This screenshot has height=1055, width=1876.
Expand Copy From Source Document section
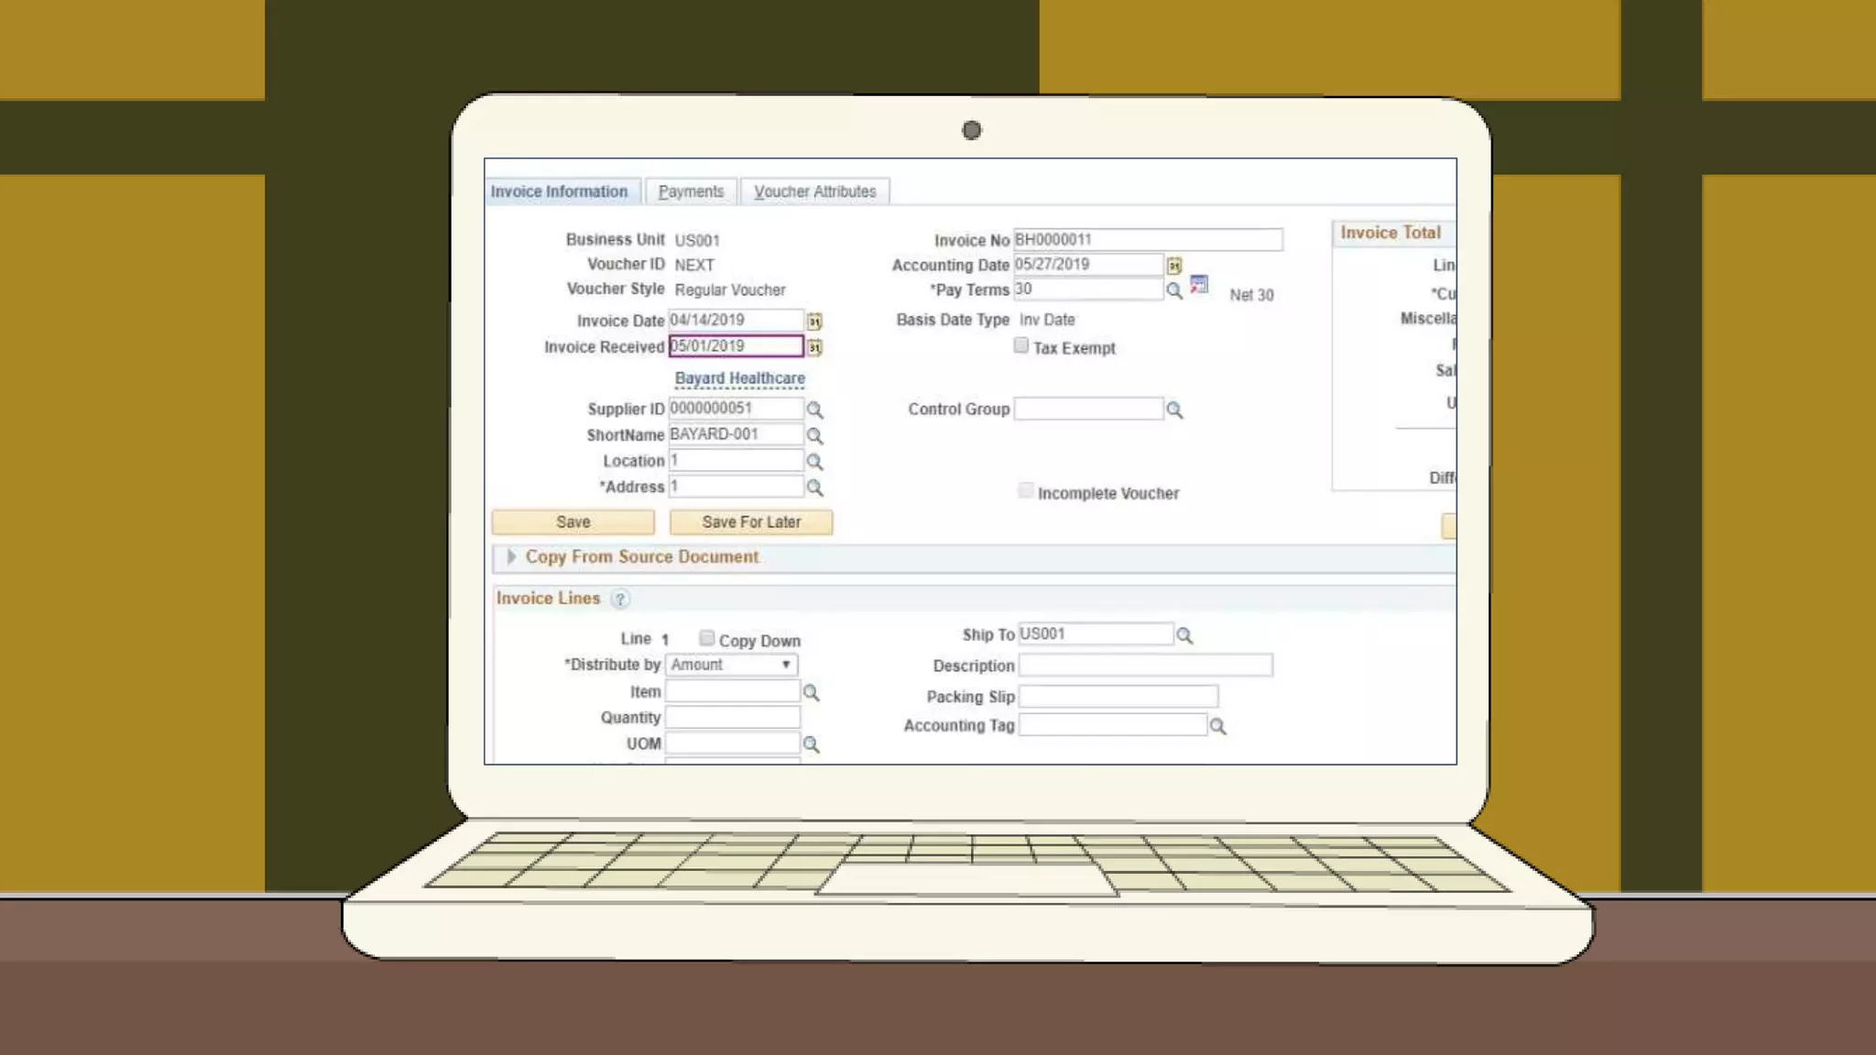coord(511,557)
